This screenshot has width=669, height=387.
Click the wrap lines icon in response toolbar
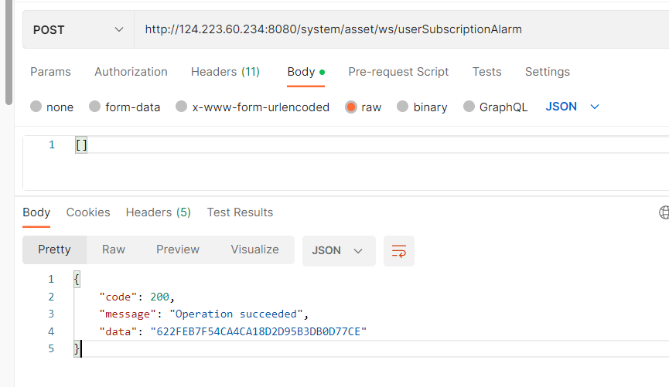click(x=399, y=251)
